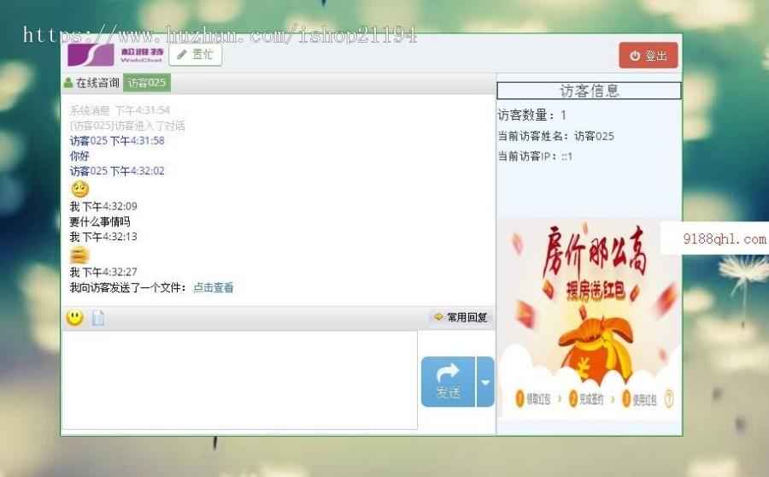
Task: Click the send file document icon
Action: pos(98,318)
